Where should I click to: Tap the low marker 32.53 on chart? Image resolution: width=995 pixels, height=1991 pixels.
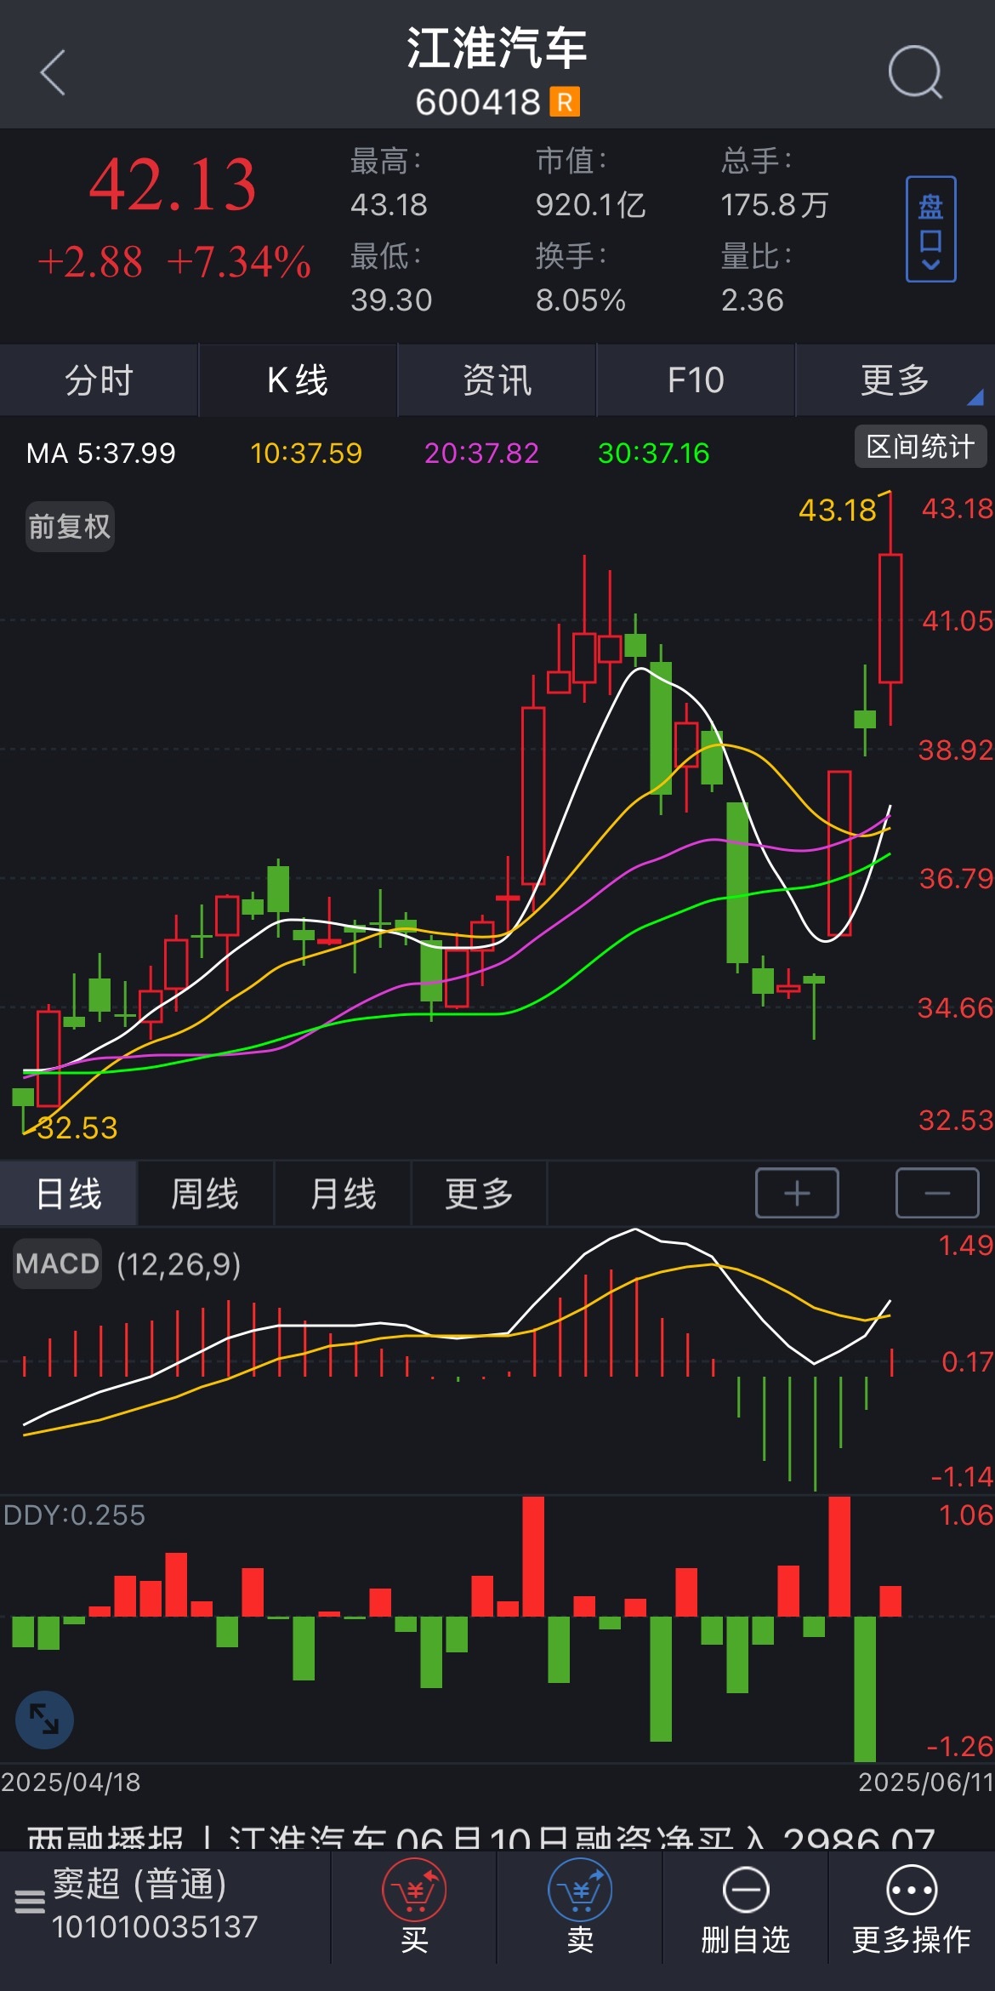coord(77,1127)
